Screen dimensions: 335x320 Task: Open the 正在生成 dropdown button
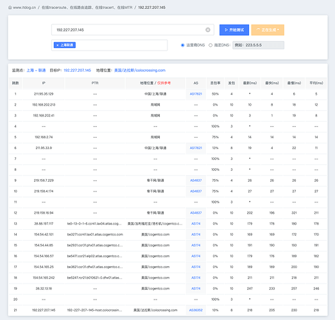[x=268, y=30]
